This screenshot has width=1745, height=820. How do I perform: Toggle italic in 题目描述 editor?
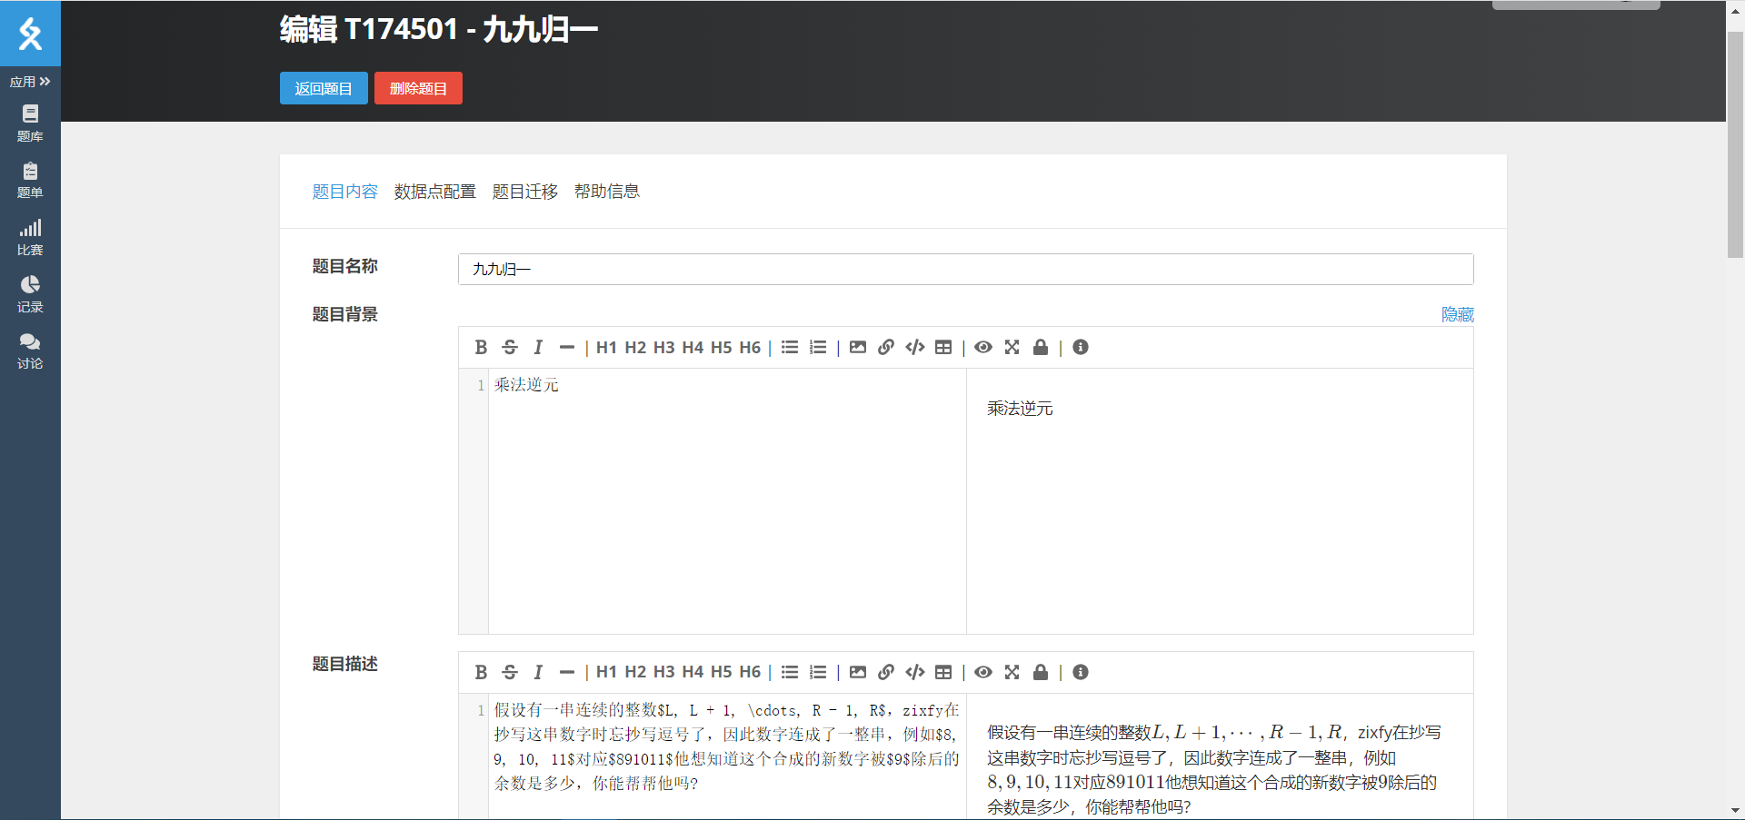(538, 672)
